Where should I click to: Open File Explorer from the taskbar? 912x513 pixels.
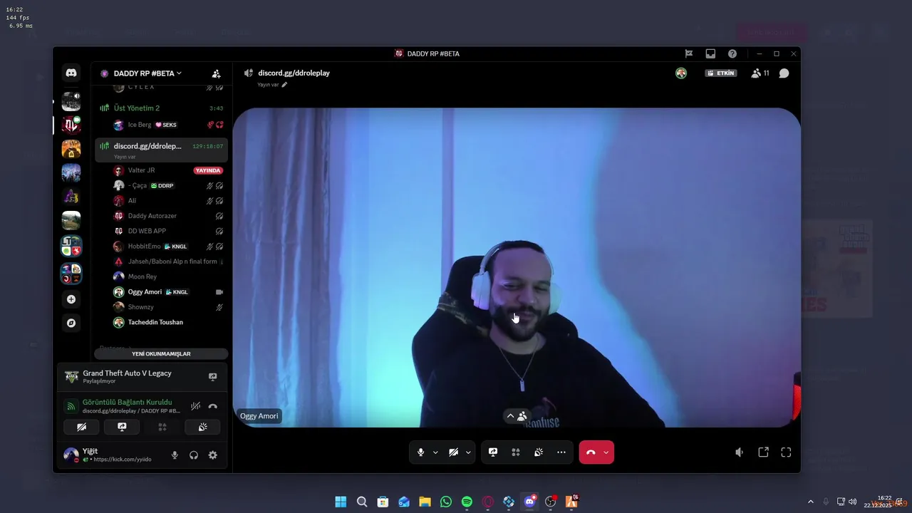click(425, 502)
